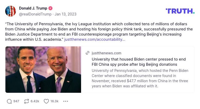Click the 947 replies count
The width and height of the screenshot is (200, 109).
16,101
